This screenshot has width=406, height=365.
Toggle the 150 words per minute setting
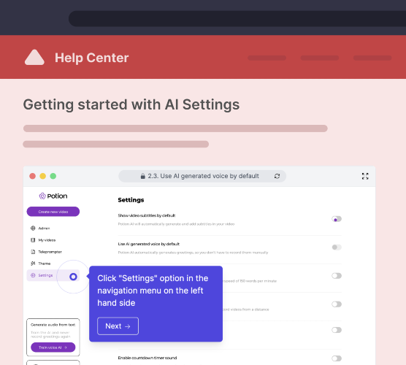coord(337,276)
